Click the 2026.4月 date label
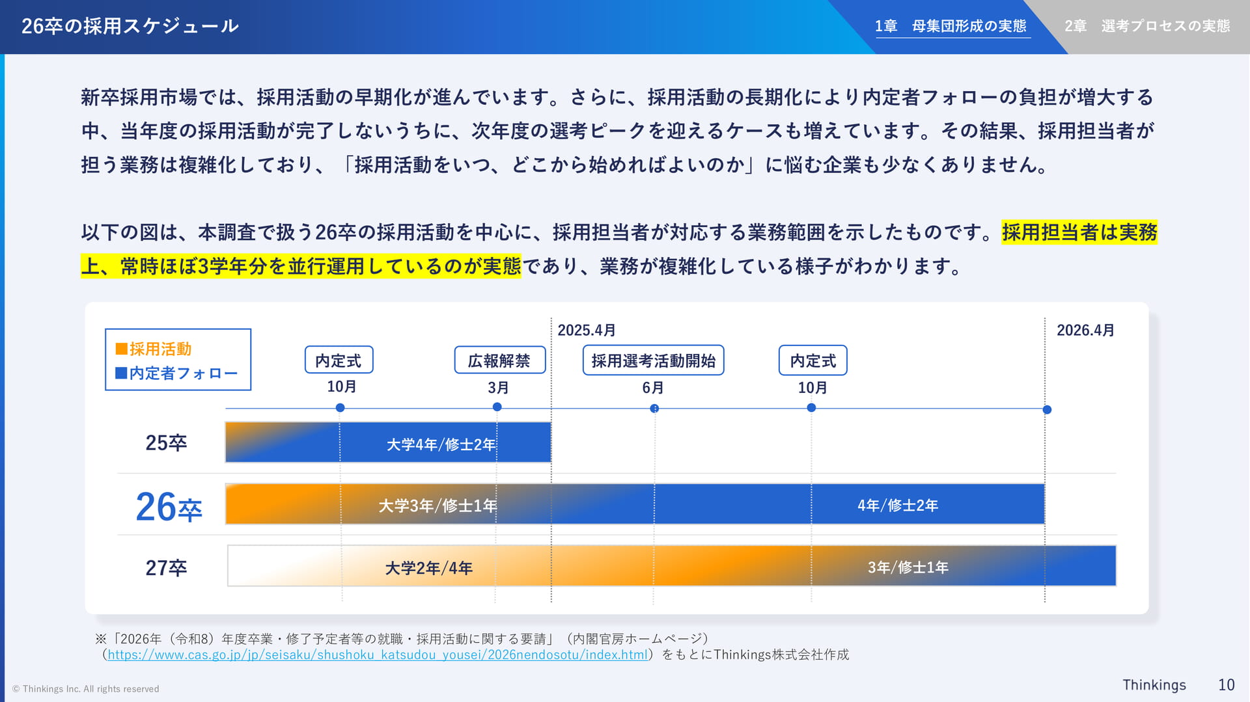The image size is (1250, 702). tap(1085, 330)
